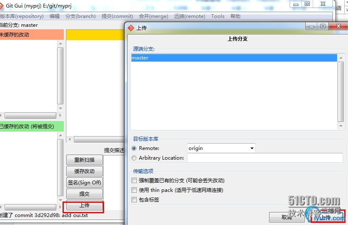Viewport: 348px width, 225px height.
Task: Click the 上传 push button in main window
Action: pyautogui.click(x=84, y=205)
